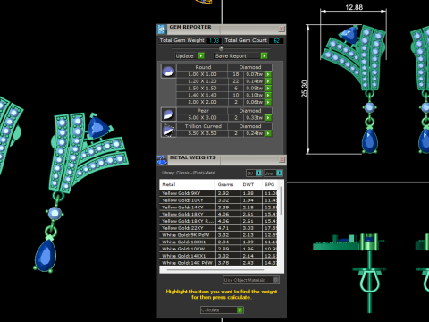429x322 pixels.
Task: Click the 0.33tw pear weight cell
Action: (x=255, y=118)
